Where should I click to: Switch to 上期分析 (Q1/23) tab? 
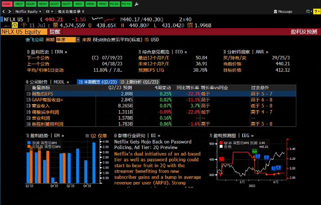pos(139,82)
